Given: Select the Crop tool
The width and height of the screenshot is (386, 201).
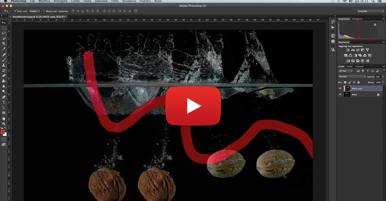Looking at the screenshot, I should tap(4, 43).
